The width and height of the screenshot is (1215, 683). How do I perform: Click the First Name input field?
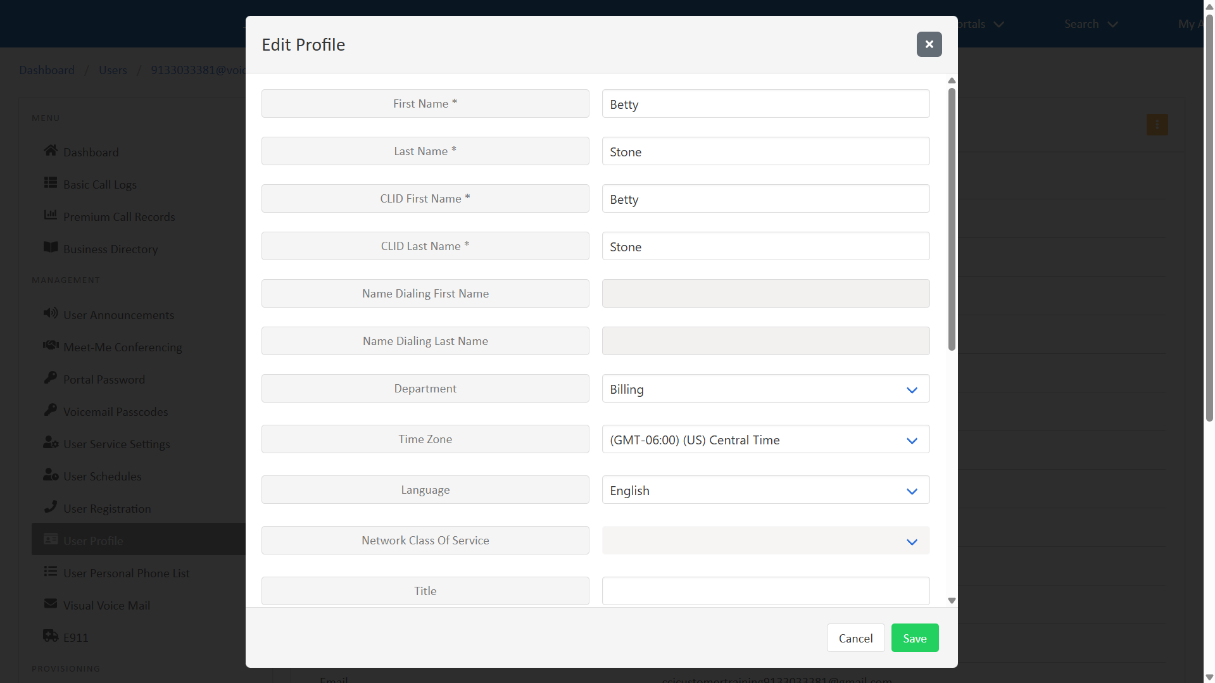coord(765,104)
